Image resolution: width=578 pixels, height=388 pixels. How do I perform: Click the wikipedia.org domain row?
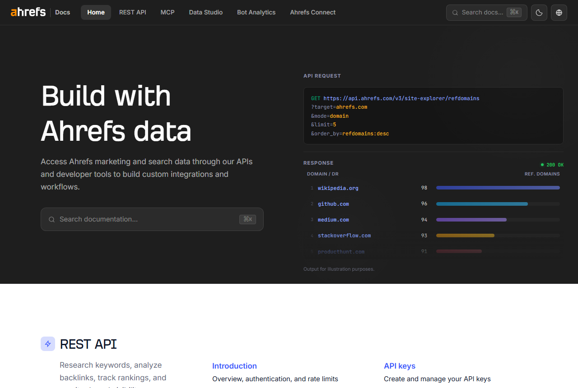(433, 188)
